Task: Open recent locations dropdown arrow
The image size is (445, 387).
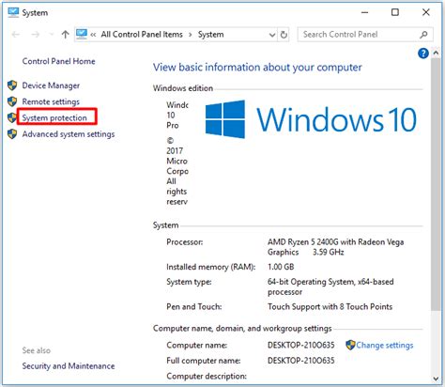Action: (52, 34)
